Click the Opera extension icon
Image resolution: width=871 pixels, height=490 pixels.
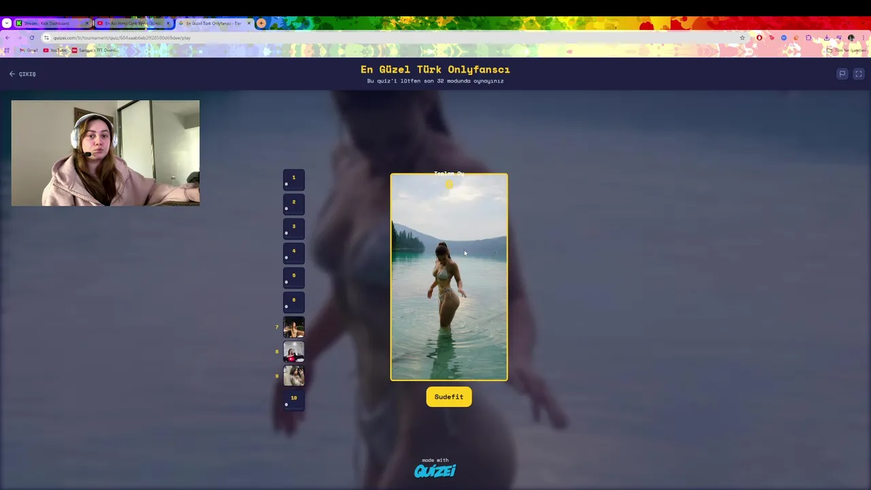(x=759, y=37)
